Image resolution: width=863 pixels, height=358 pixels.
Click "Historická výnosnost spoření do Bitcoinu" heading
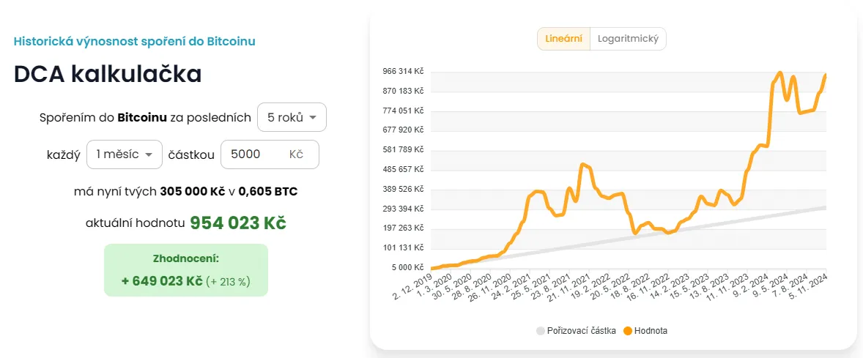[135, 41]
